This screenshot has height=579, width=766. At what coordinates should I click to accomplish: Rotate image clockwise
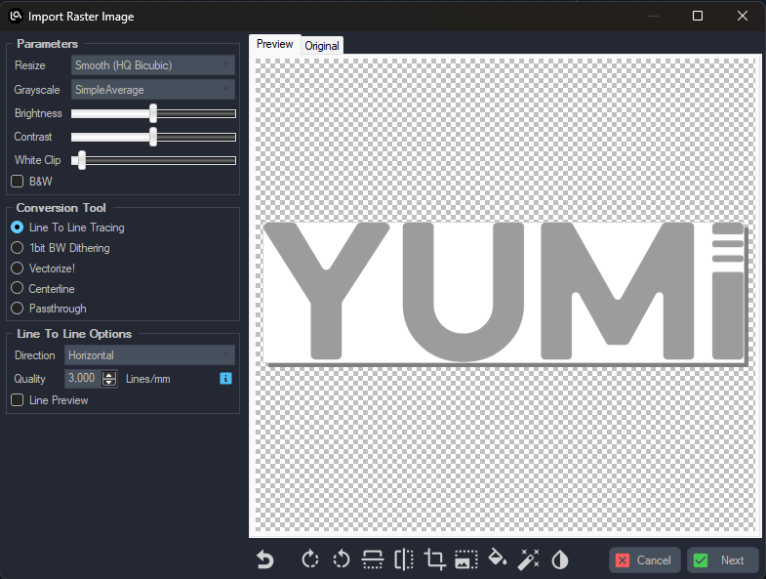pyautogui.click(x=309, y=558)
